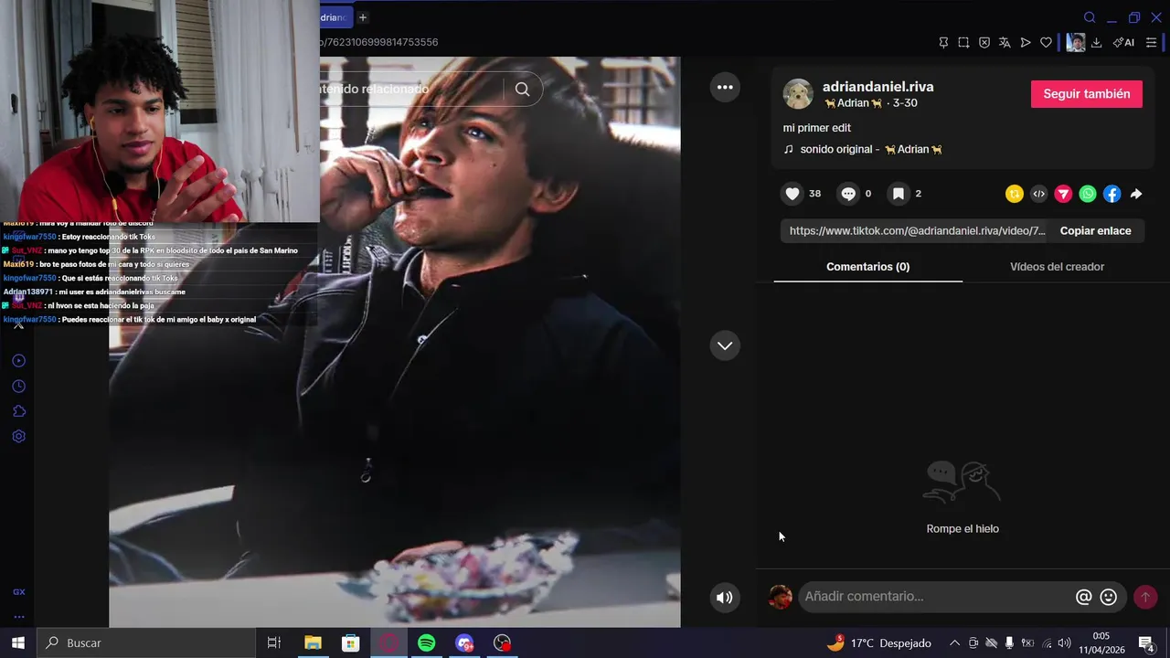Open Microsoft Store from the taskbar

[350, 642]
